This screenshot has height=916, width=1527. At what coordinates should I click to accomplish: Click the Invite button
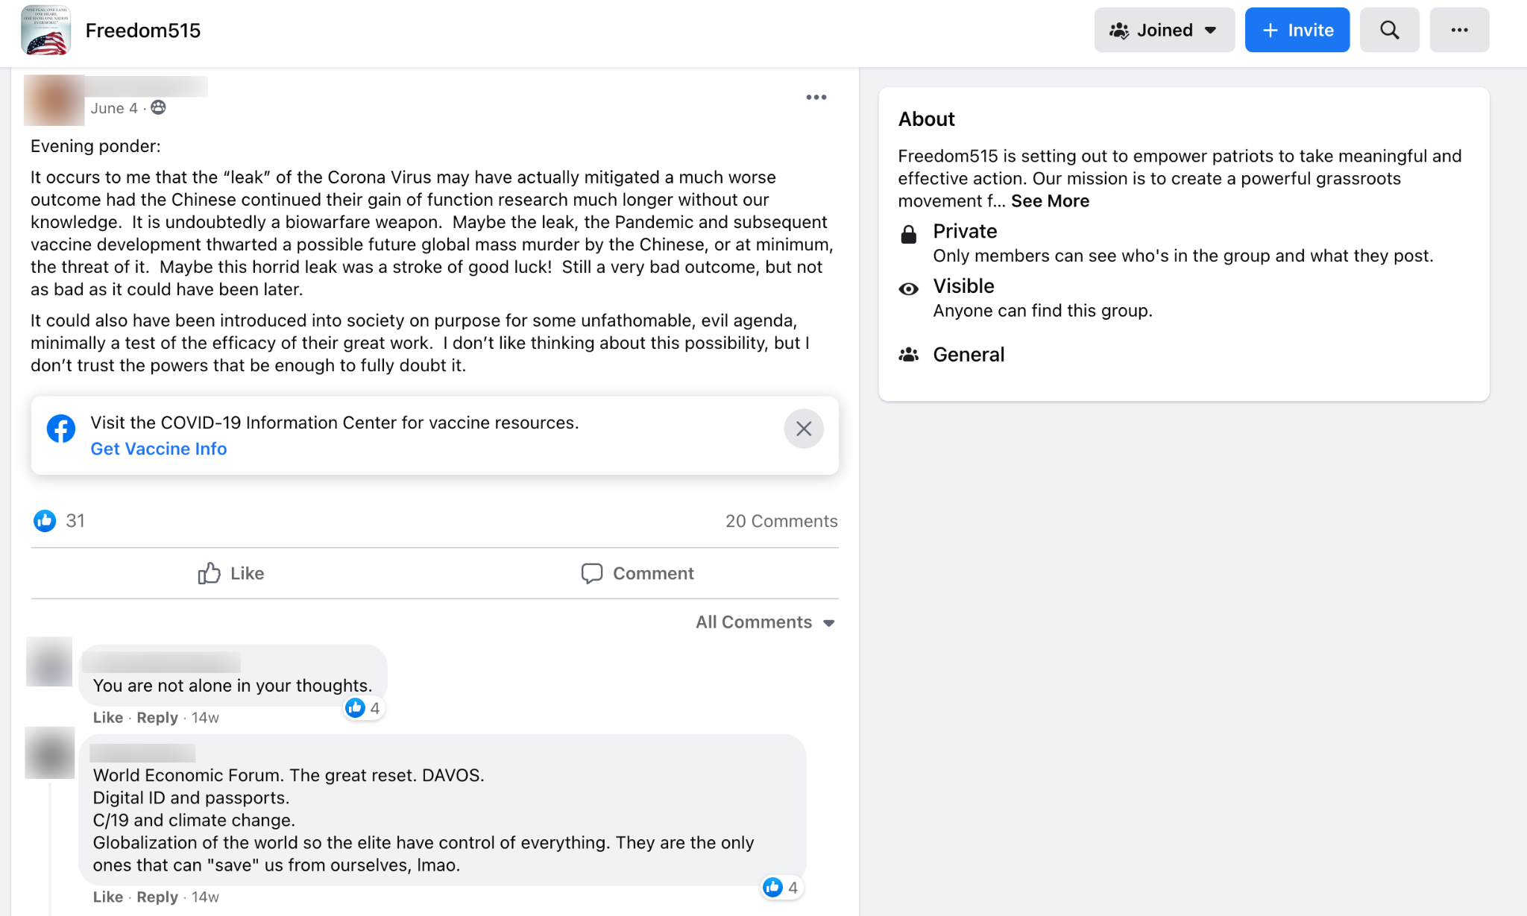point(1297,30)
